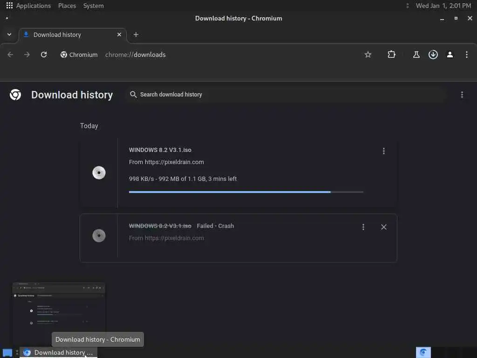Viewport: 477px width, 358px height.
Task: Open the downloads page more actions menu
Action: (x=462, y=95)
